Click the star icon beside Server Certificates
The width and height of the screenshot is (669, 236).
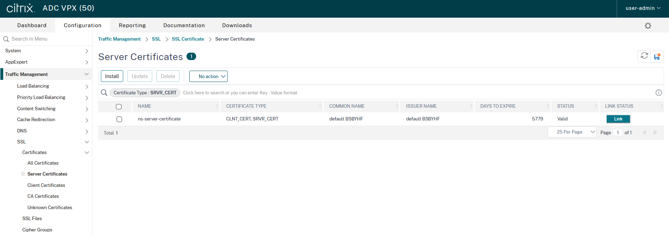[23, 174]
